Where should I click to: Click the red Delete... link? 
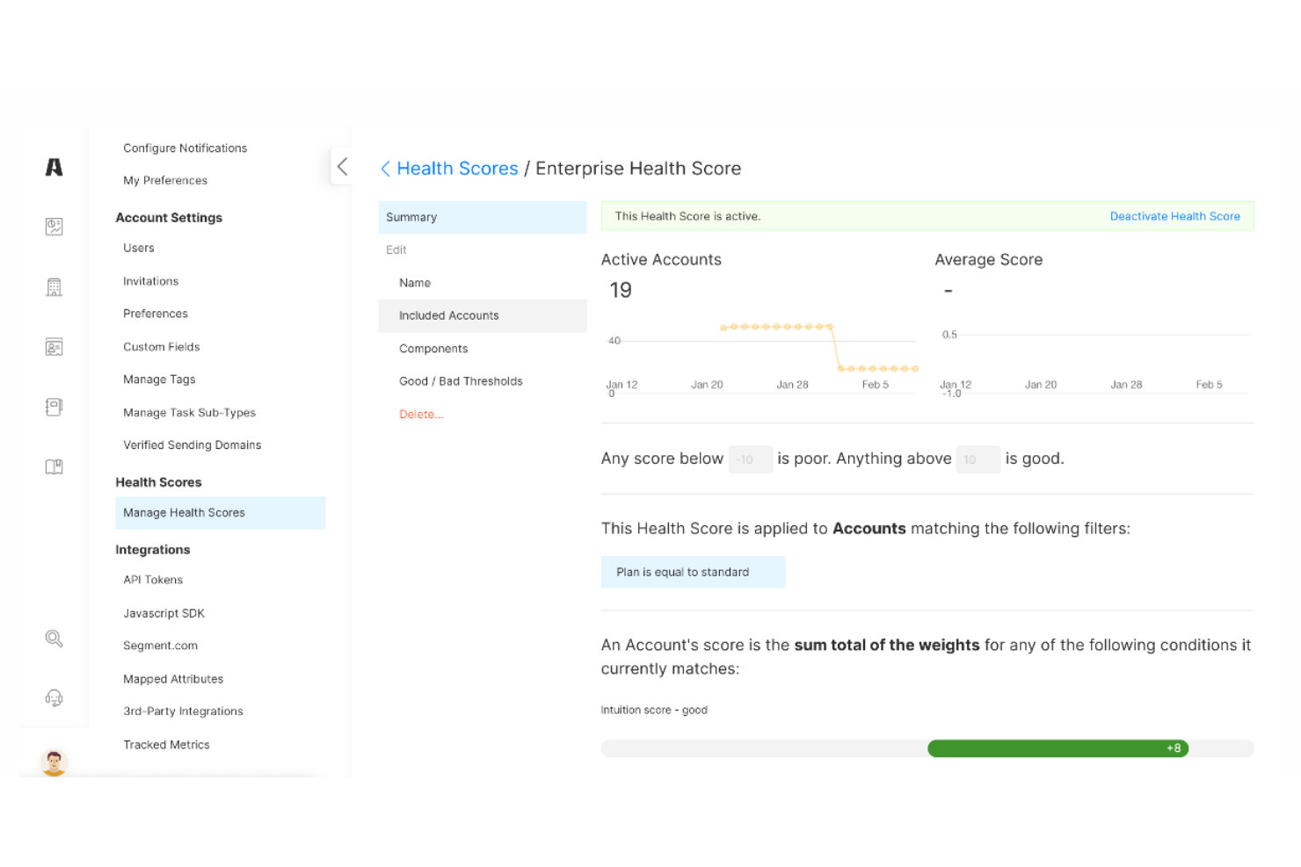pos(421,415)
